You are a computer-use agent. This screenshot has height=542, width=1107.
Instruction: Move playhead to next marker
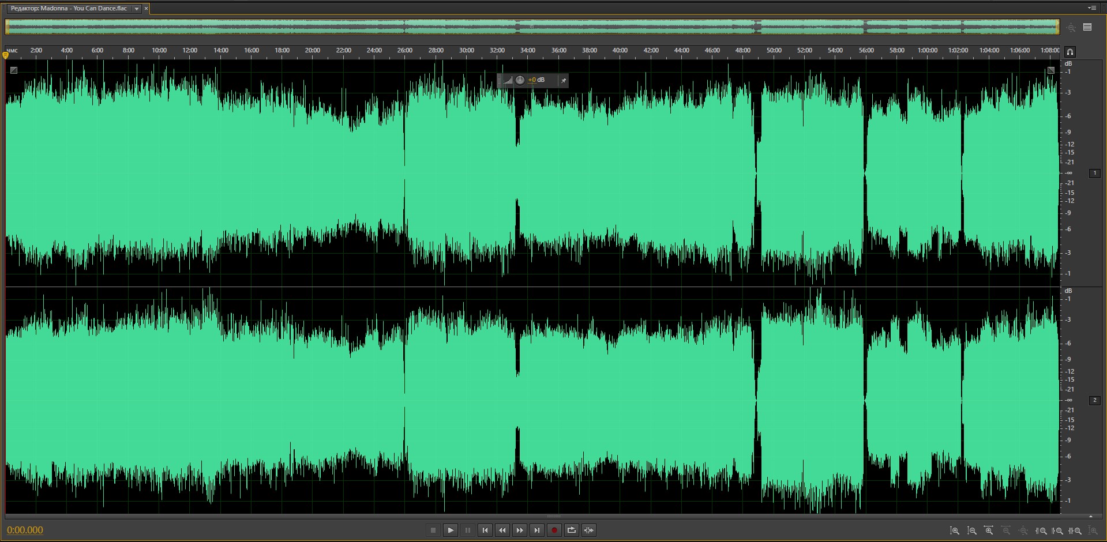tap(537, 530)
